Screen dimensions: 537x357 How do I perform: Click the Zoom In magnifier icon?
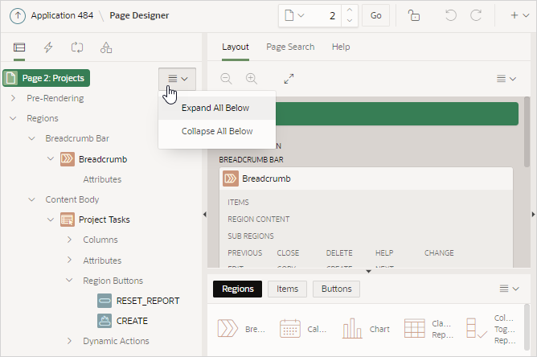tap(252, 79)
